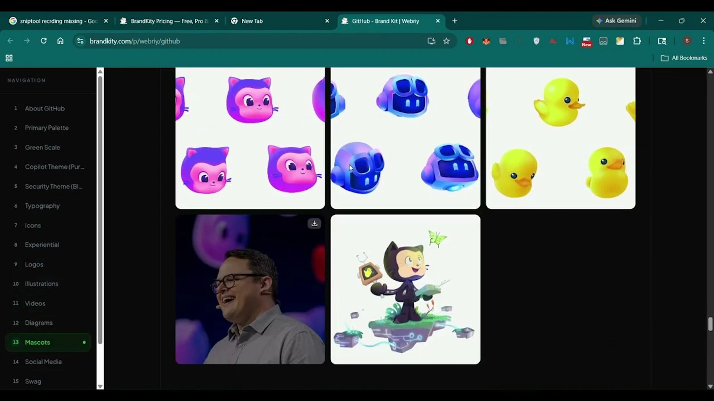Open the extension with New badge
The height and width of the screenshot is (401, 714).
click(x=586, y=42)
